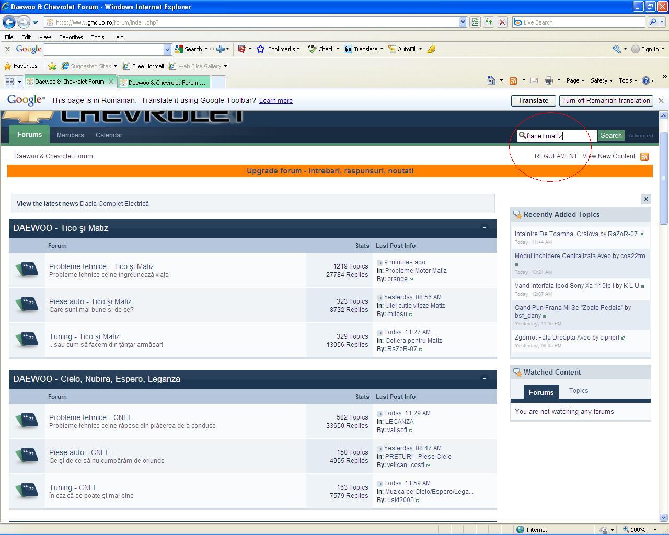Click the Print icon in command bar

[x=548, y=80]
